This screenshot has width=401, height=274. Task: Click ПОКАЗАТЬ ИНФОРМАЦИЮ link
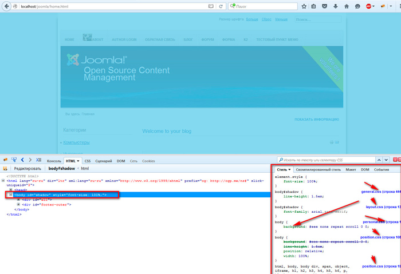317,120
